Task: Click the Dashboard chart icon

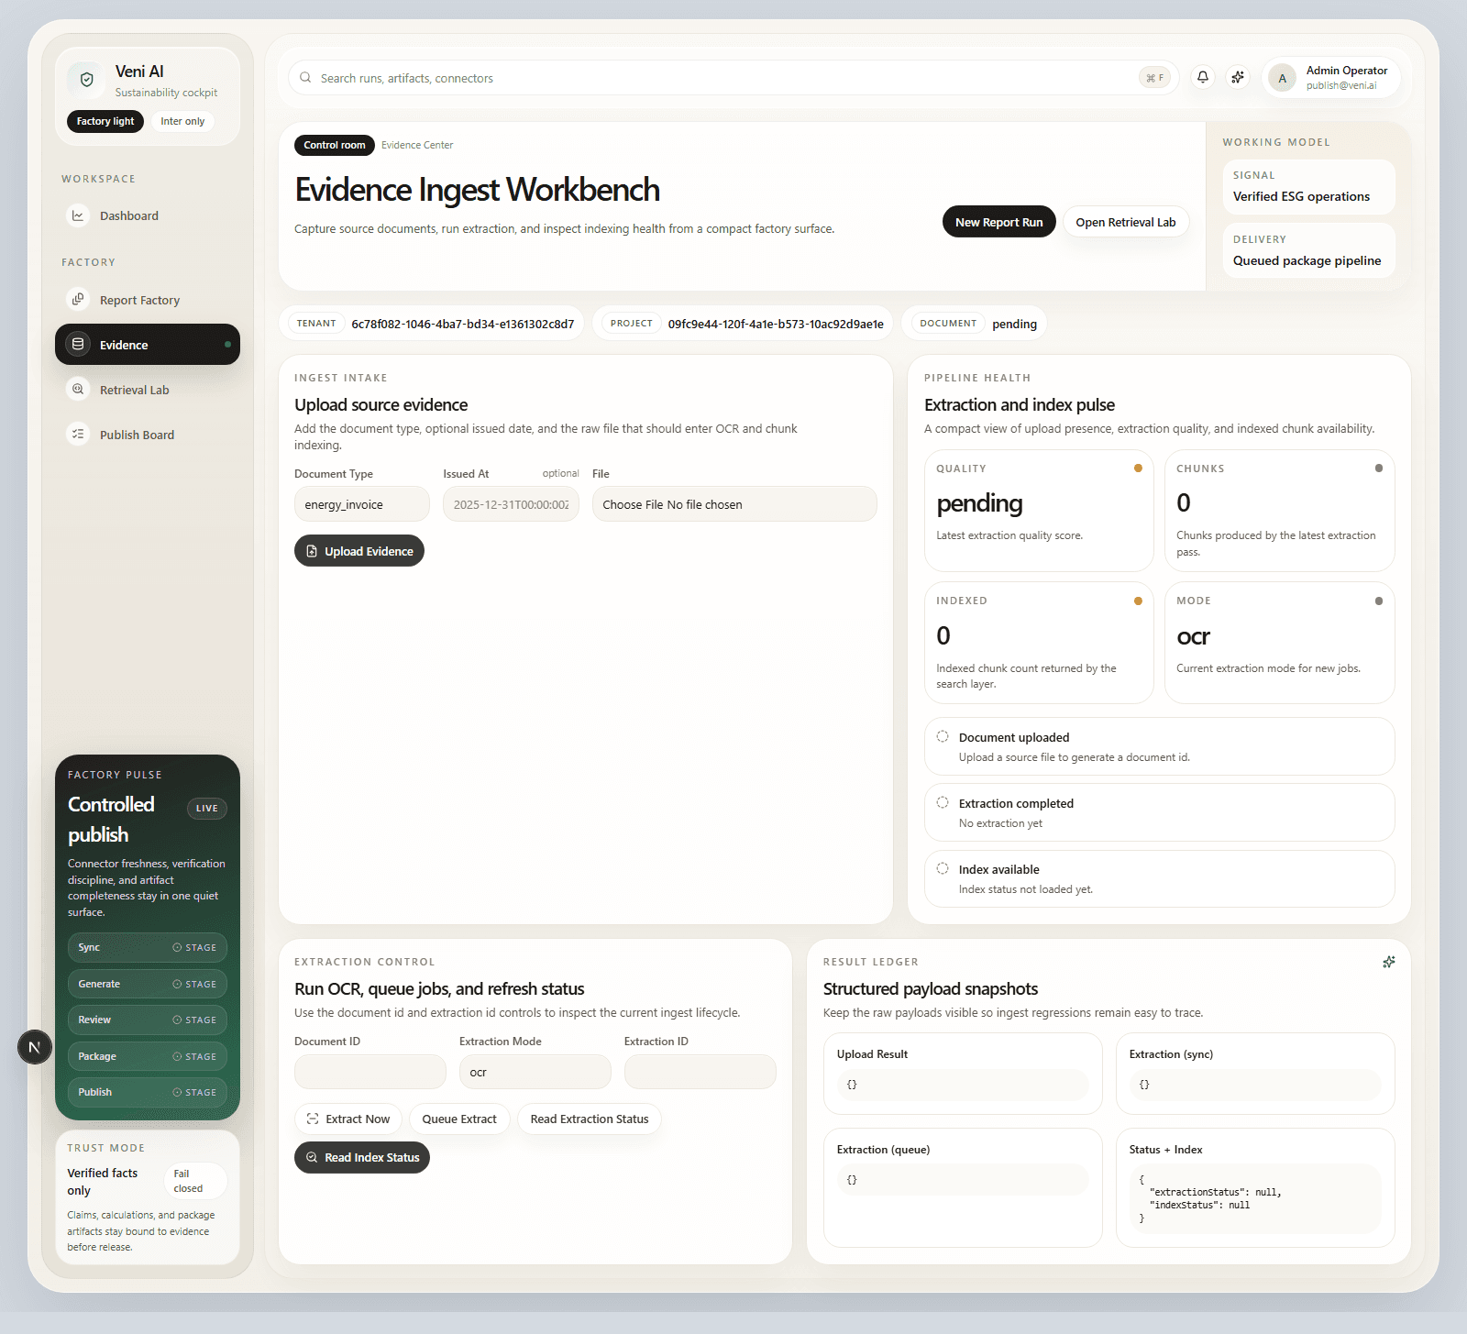Action: point(78,215)
